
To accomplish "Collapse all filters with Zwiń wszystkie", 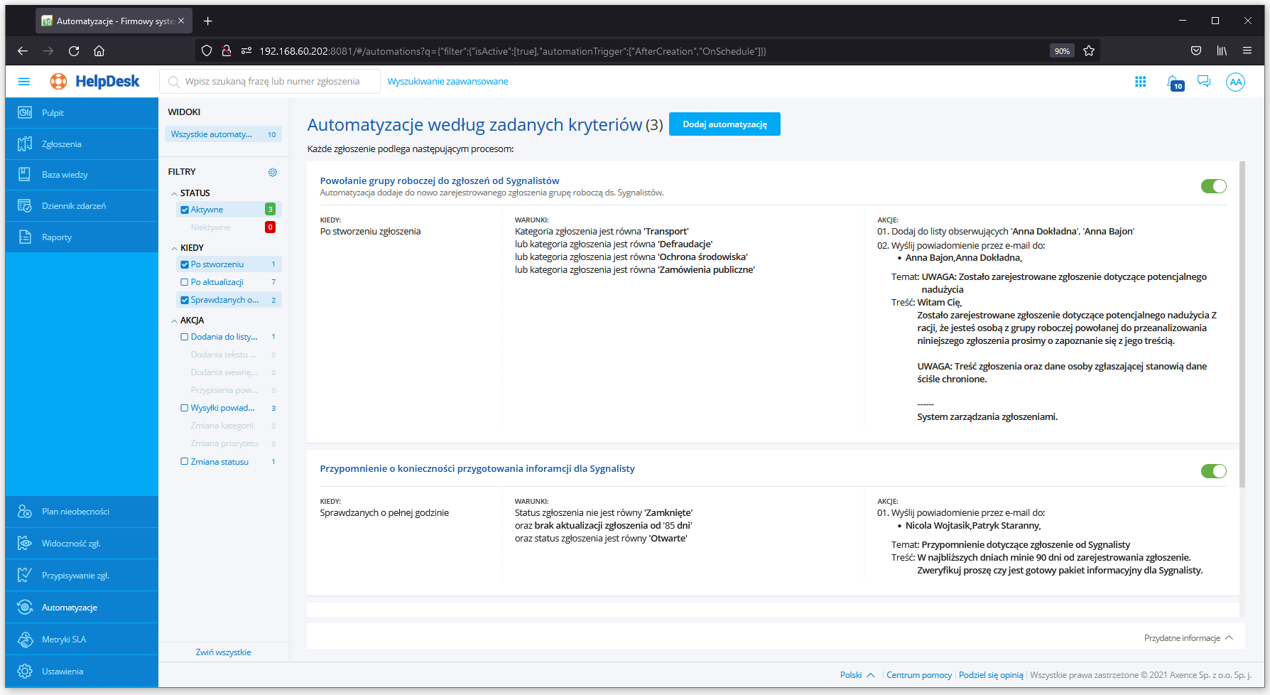I will click(223, 652).
